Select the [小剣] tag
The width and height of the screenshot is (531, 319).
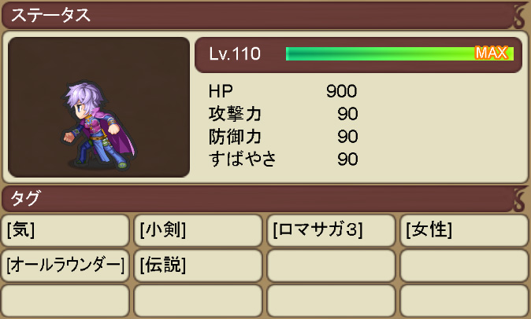(x=198, y=230)
